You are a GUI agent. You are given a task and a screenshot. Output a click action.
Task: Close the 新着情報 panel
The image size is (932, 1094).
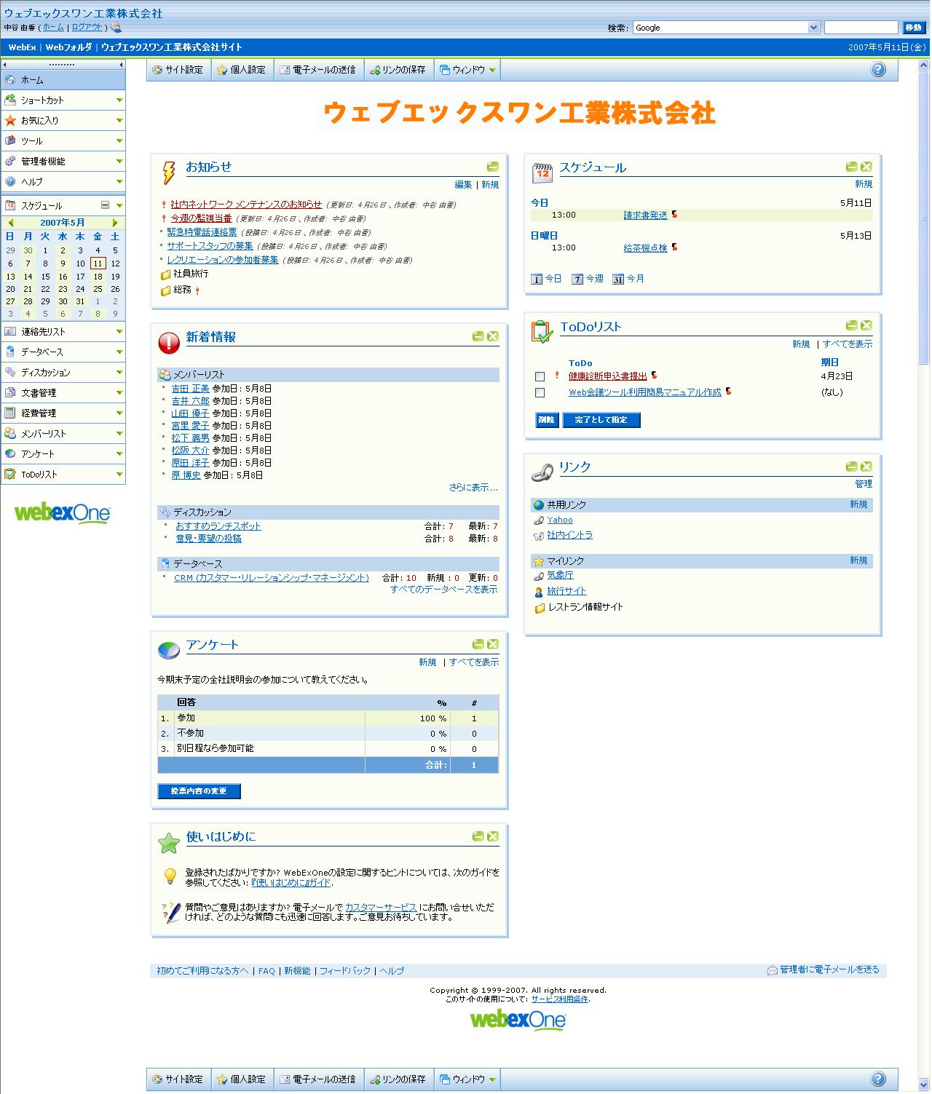493,336
